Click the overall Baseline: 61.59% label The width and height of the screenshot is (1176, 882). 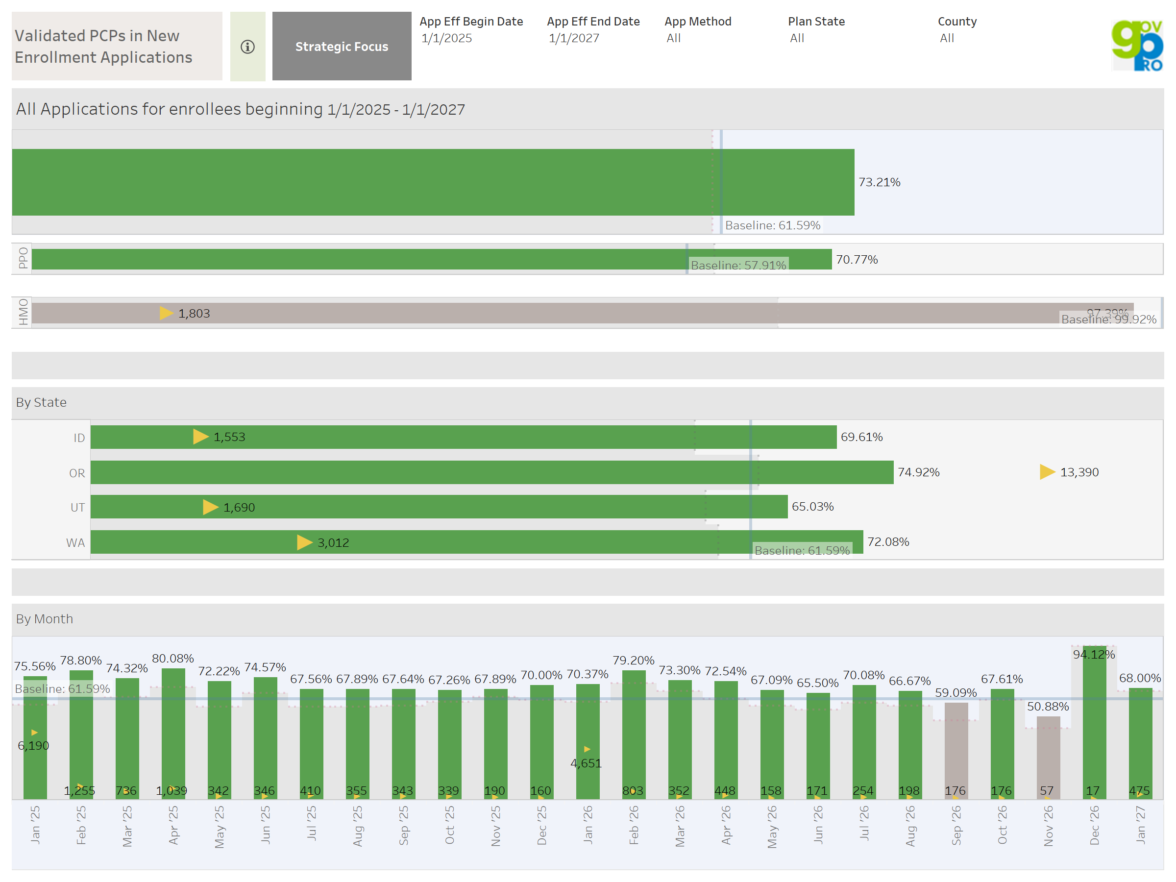pos(772,225)
